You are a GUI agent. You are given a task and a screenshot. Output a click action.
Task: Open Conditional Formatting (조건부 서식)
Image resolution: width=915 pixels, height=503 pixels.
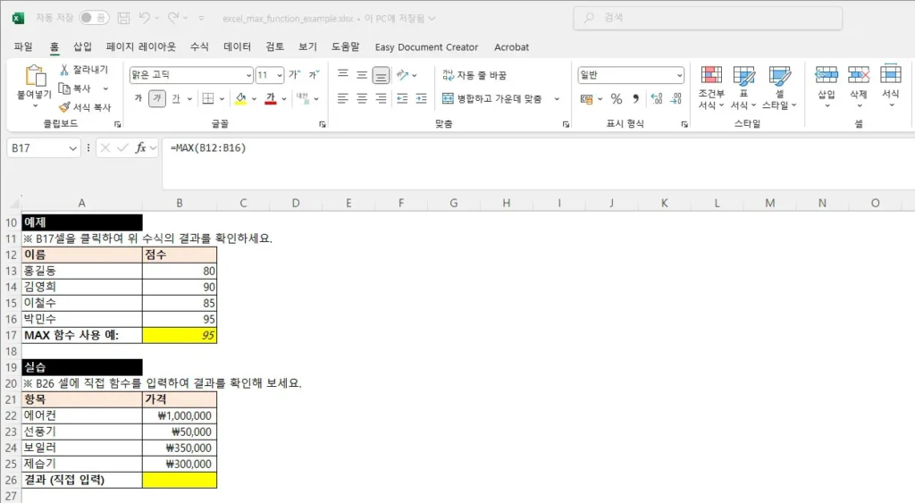pyautogui.click(x=710, y=88)
